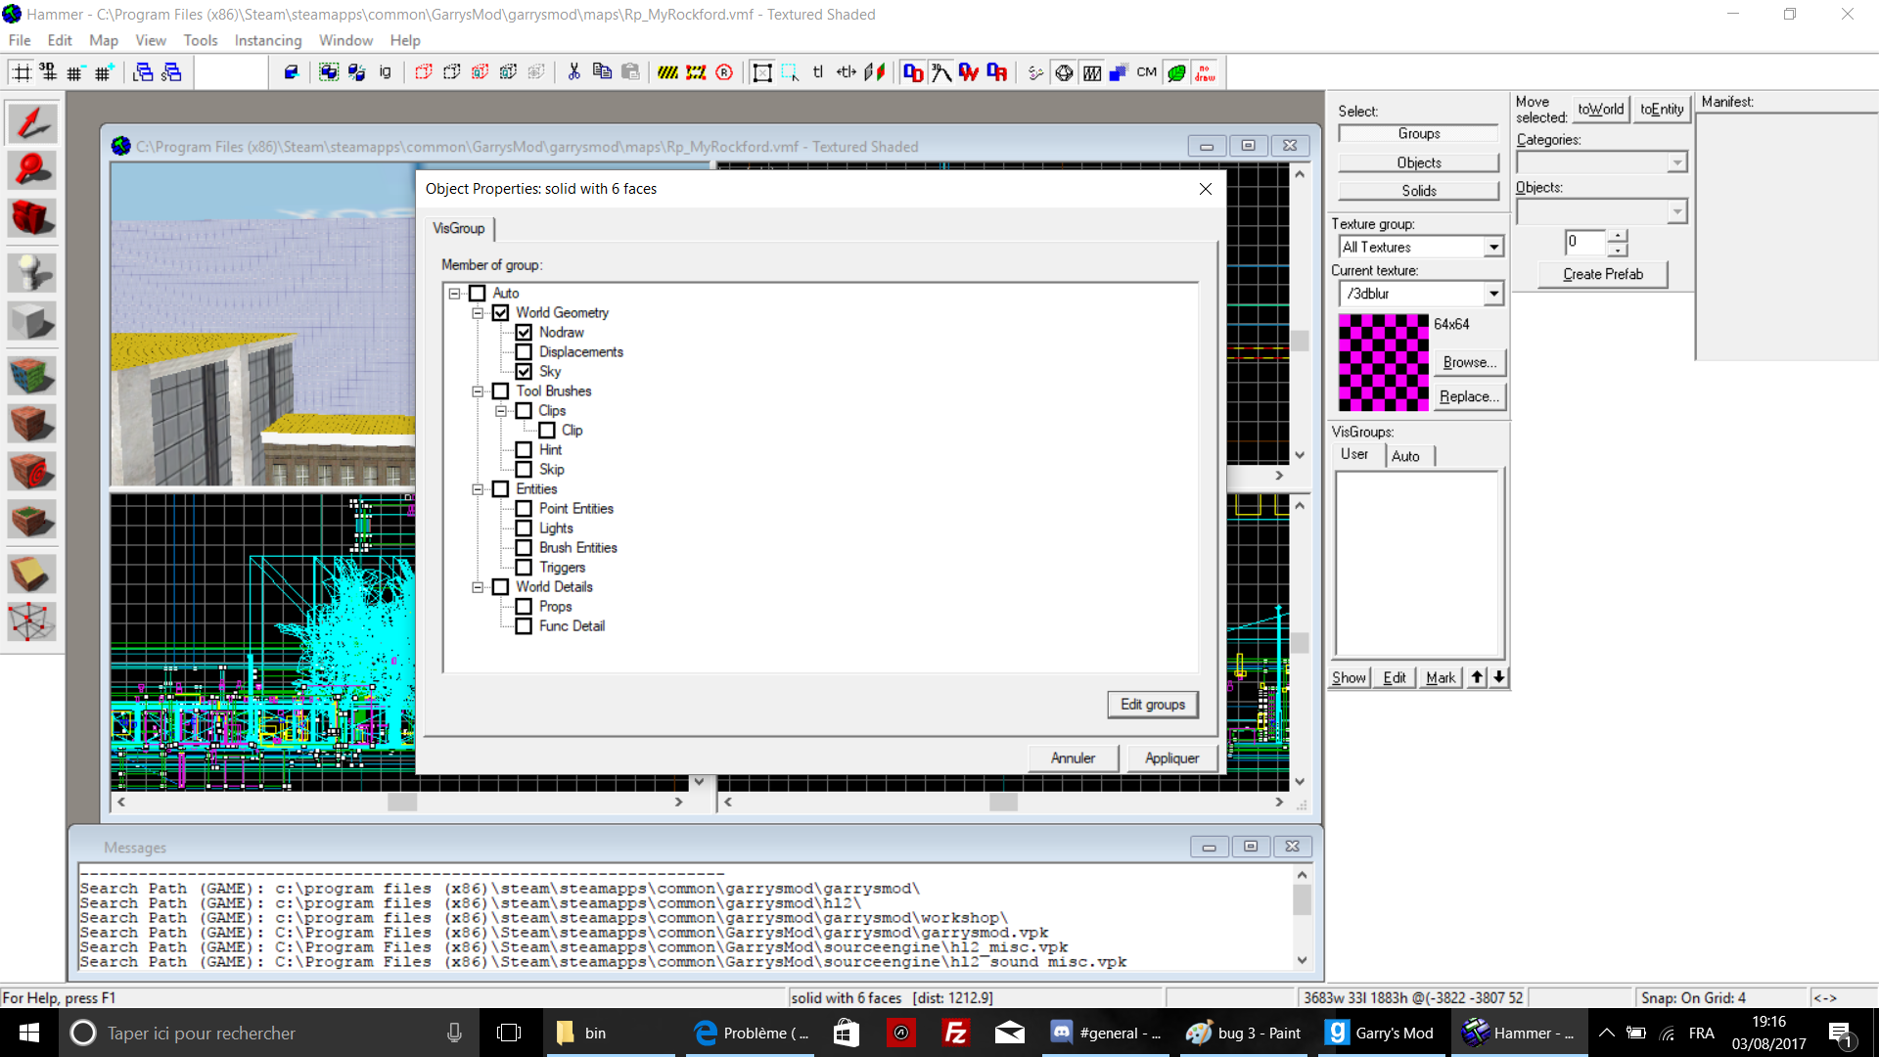Image resolution: width=1879 pixels, height=1057 pixels.
Task: Click the Appliquer button
Action: (1170, 758)
